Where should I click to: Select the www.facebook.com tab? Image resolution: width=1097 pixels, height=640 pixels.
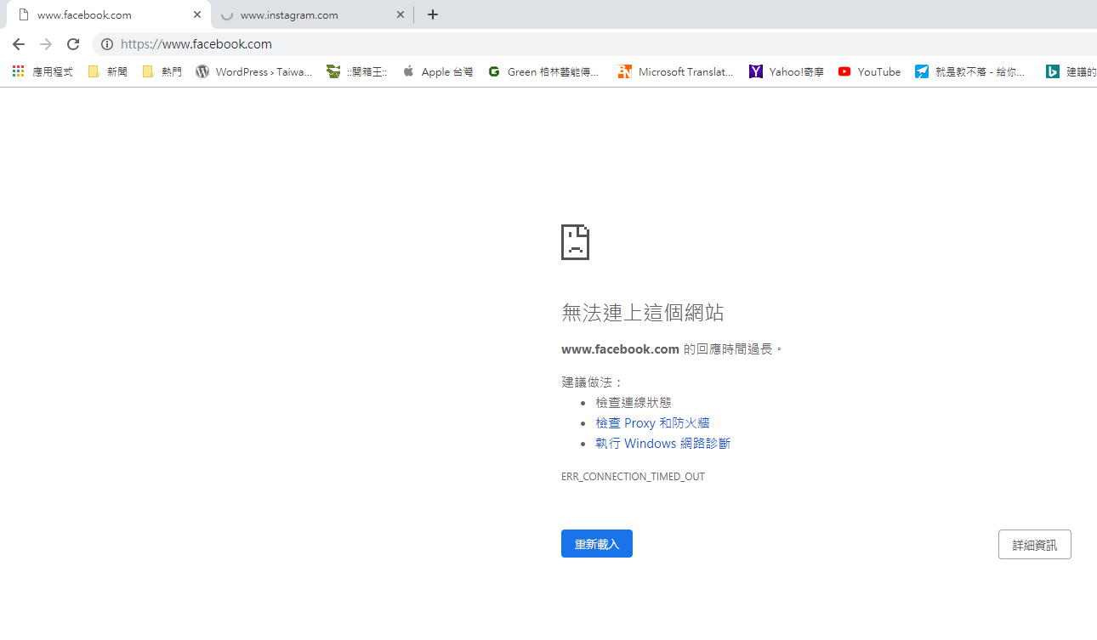tap(109, 15)
